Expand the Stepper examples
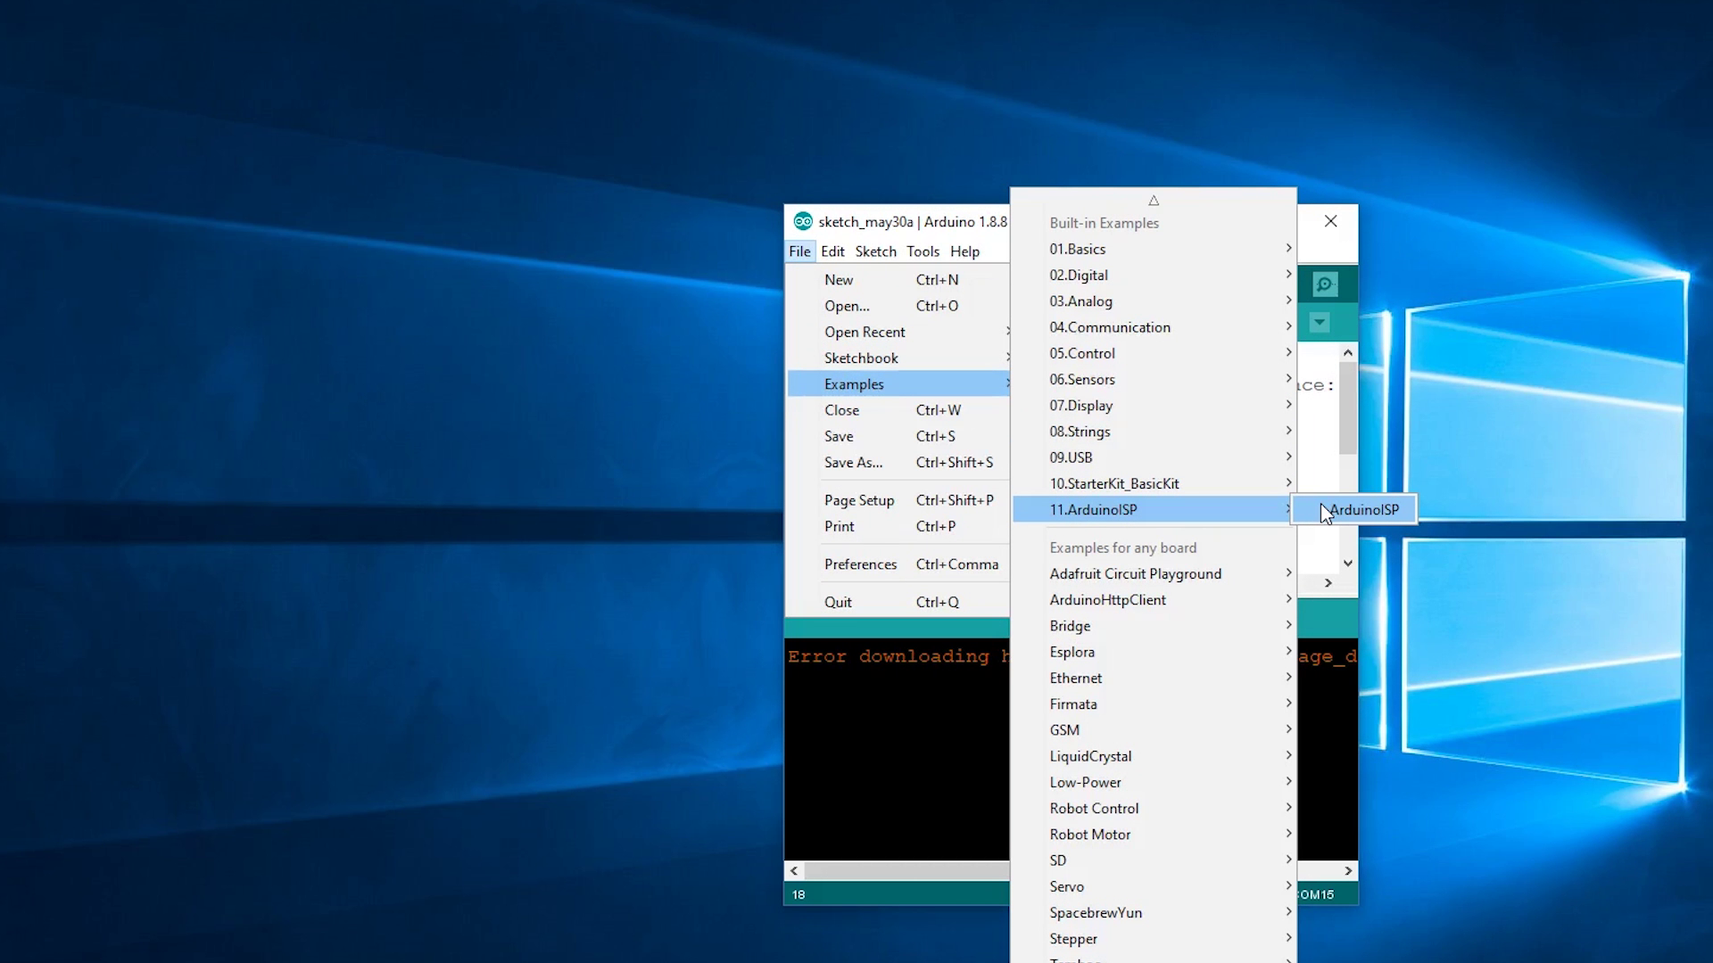1713x963 pixels. [1154, 938]
